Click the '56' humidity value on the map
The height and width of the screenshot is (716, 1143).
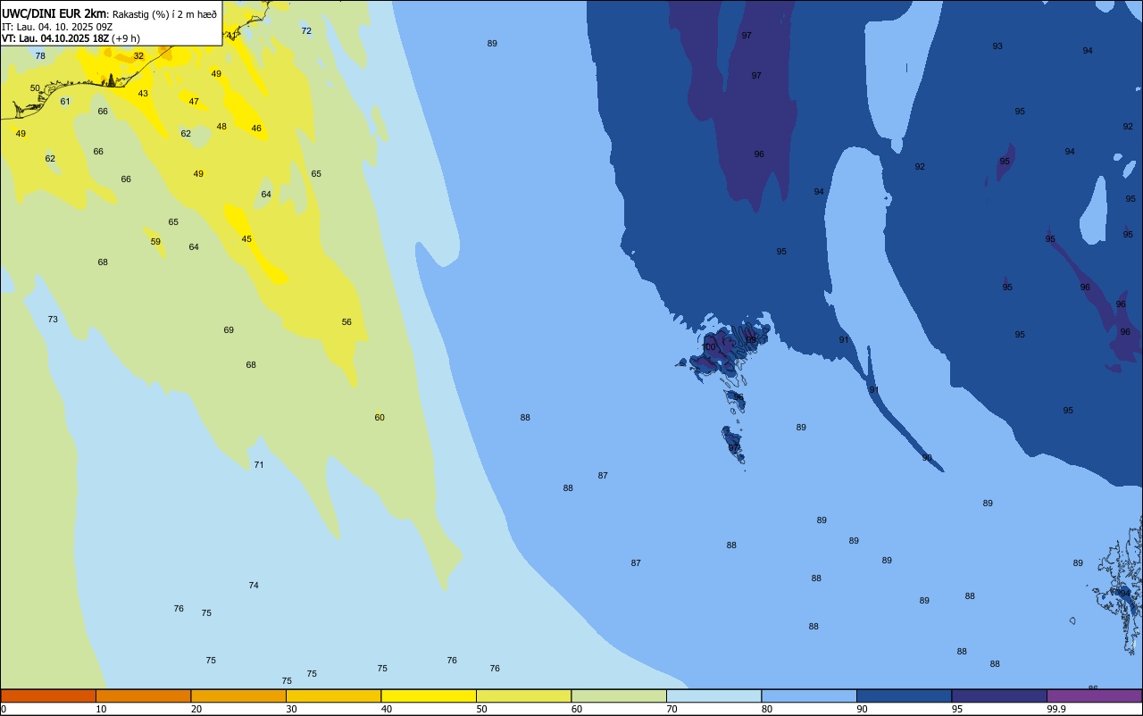[346, 321]
